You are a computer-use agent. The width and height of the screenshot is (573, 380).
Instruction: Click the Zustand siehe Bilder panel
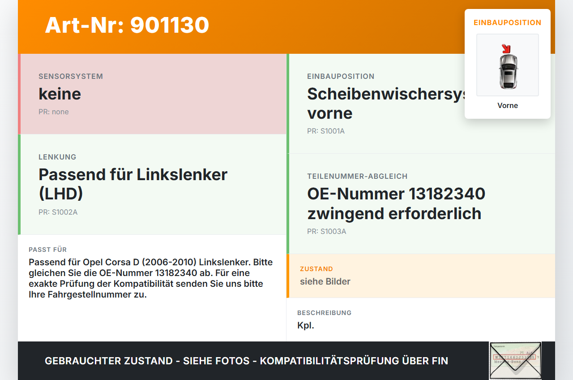click(421, 276)
